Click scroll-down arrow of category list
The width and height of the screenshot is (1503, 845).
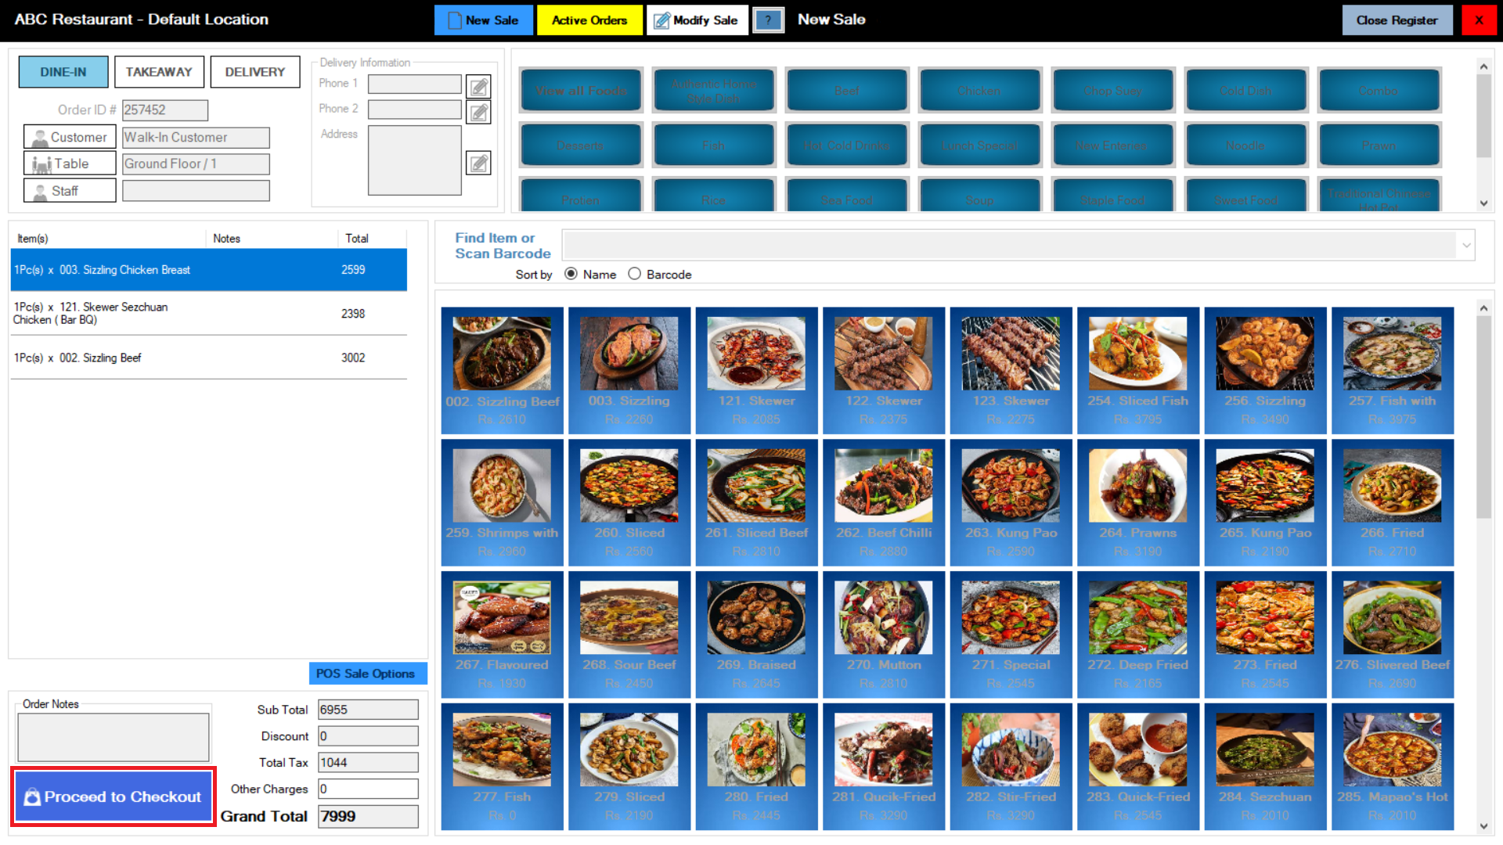pos(1483,203)
